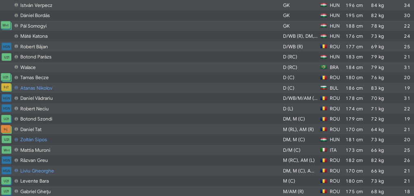
Task: Open Zoltán Sipos's player profile link
Action: pyautogui.click(x=33, y=140)
